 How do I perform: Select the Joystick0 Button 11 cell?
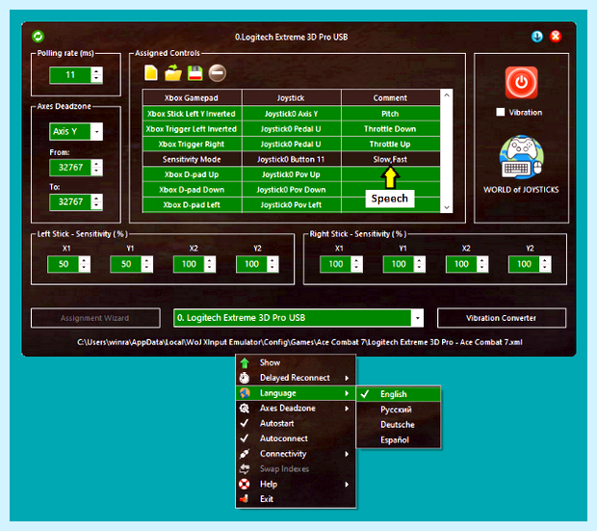tap(291, 159)
